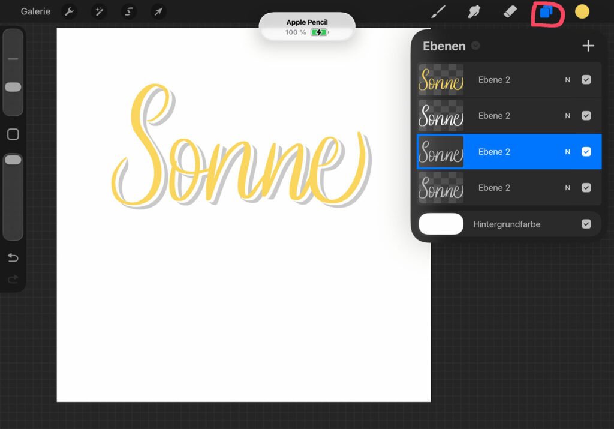Hide the layer with white Sonne thumbnail
Screen dimensions: 614x429
click(586, 116)
